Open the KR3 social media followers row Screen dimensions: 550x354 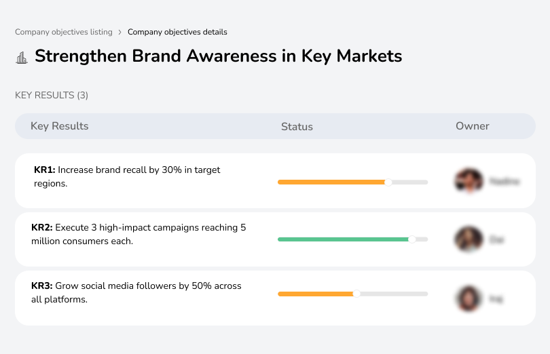pos(136,292)
